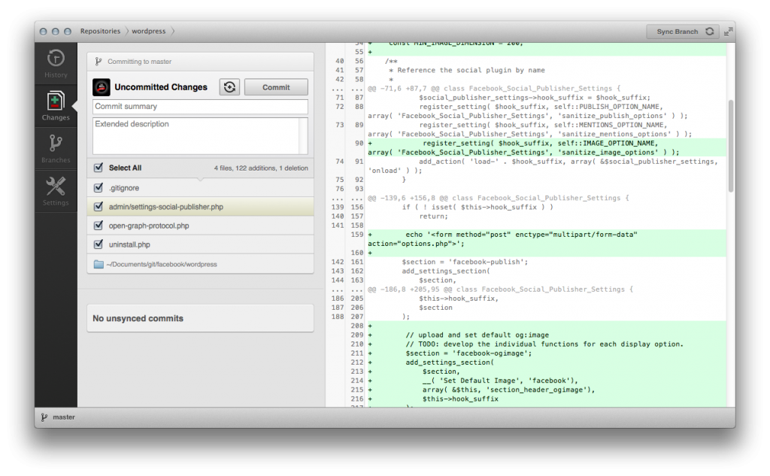
Task: Open the History tab in sidebar
Action: point(56,64)
